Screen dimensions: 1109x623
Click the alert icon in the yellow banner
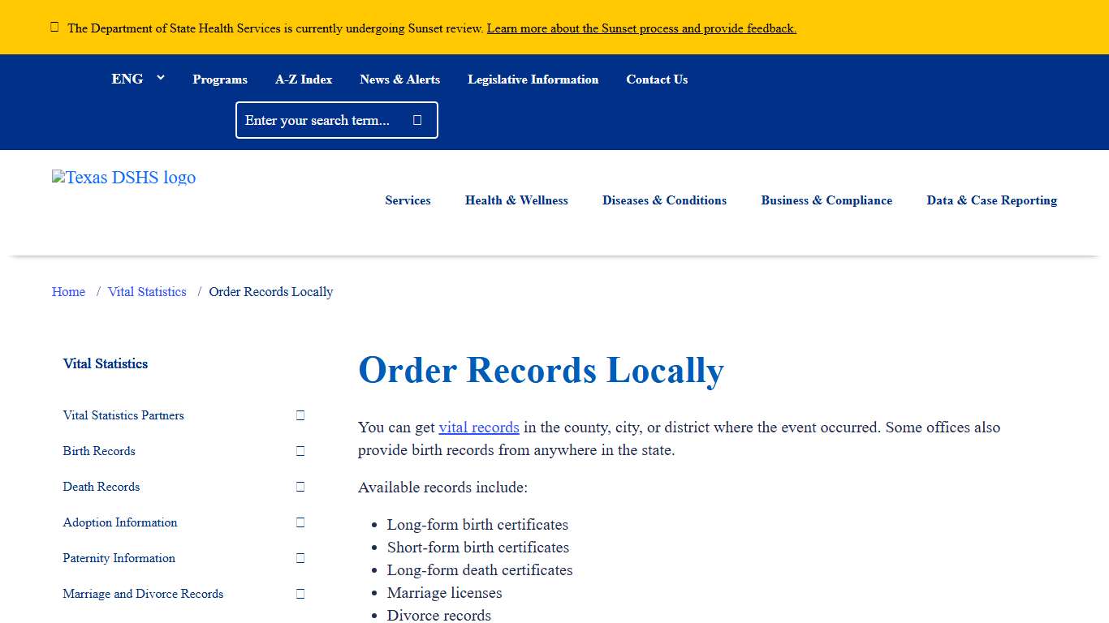(54, 26)
